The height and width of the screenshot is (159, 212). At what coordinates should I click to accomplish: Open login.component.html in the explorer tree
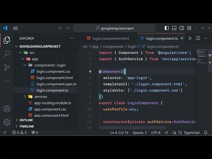tap(55, 78)
